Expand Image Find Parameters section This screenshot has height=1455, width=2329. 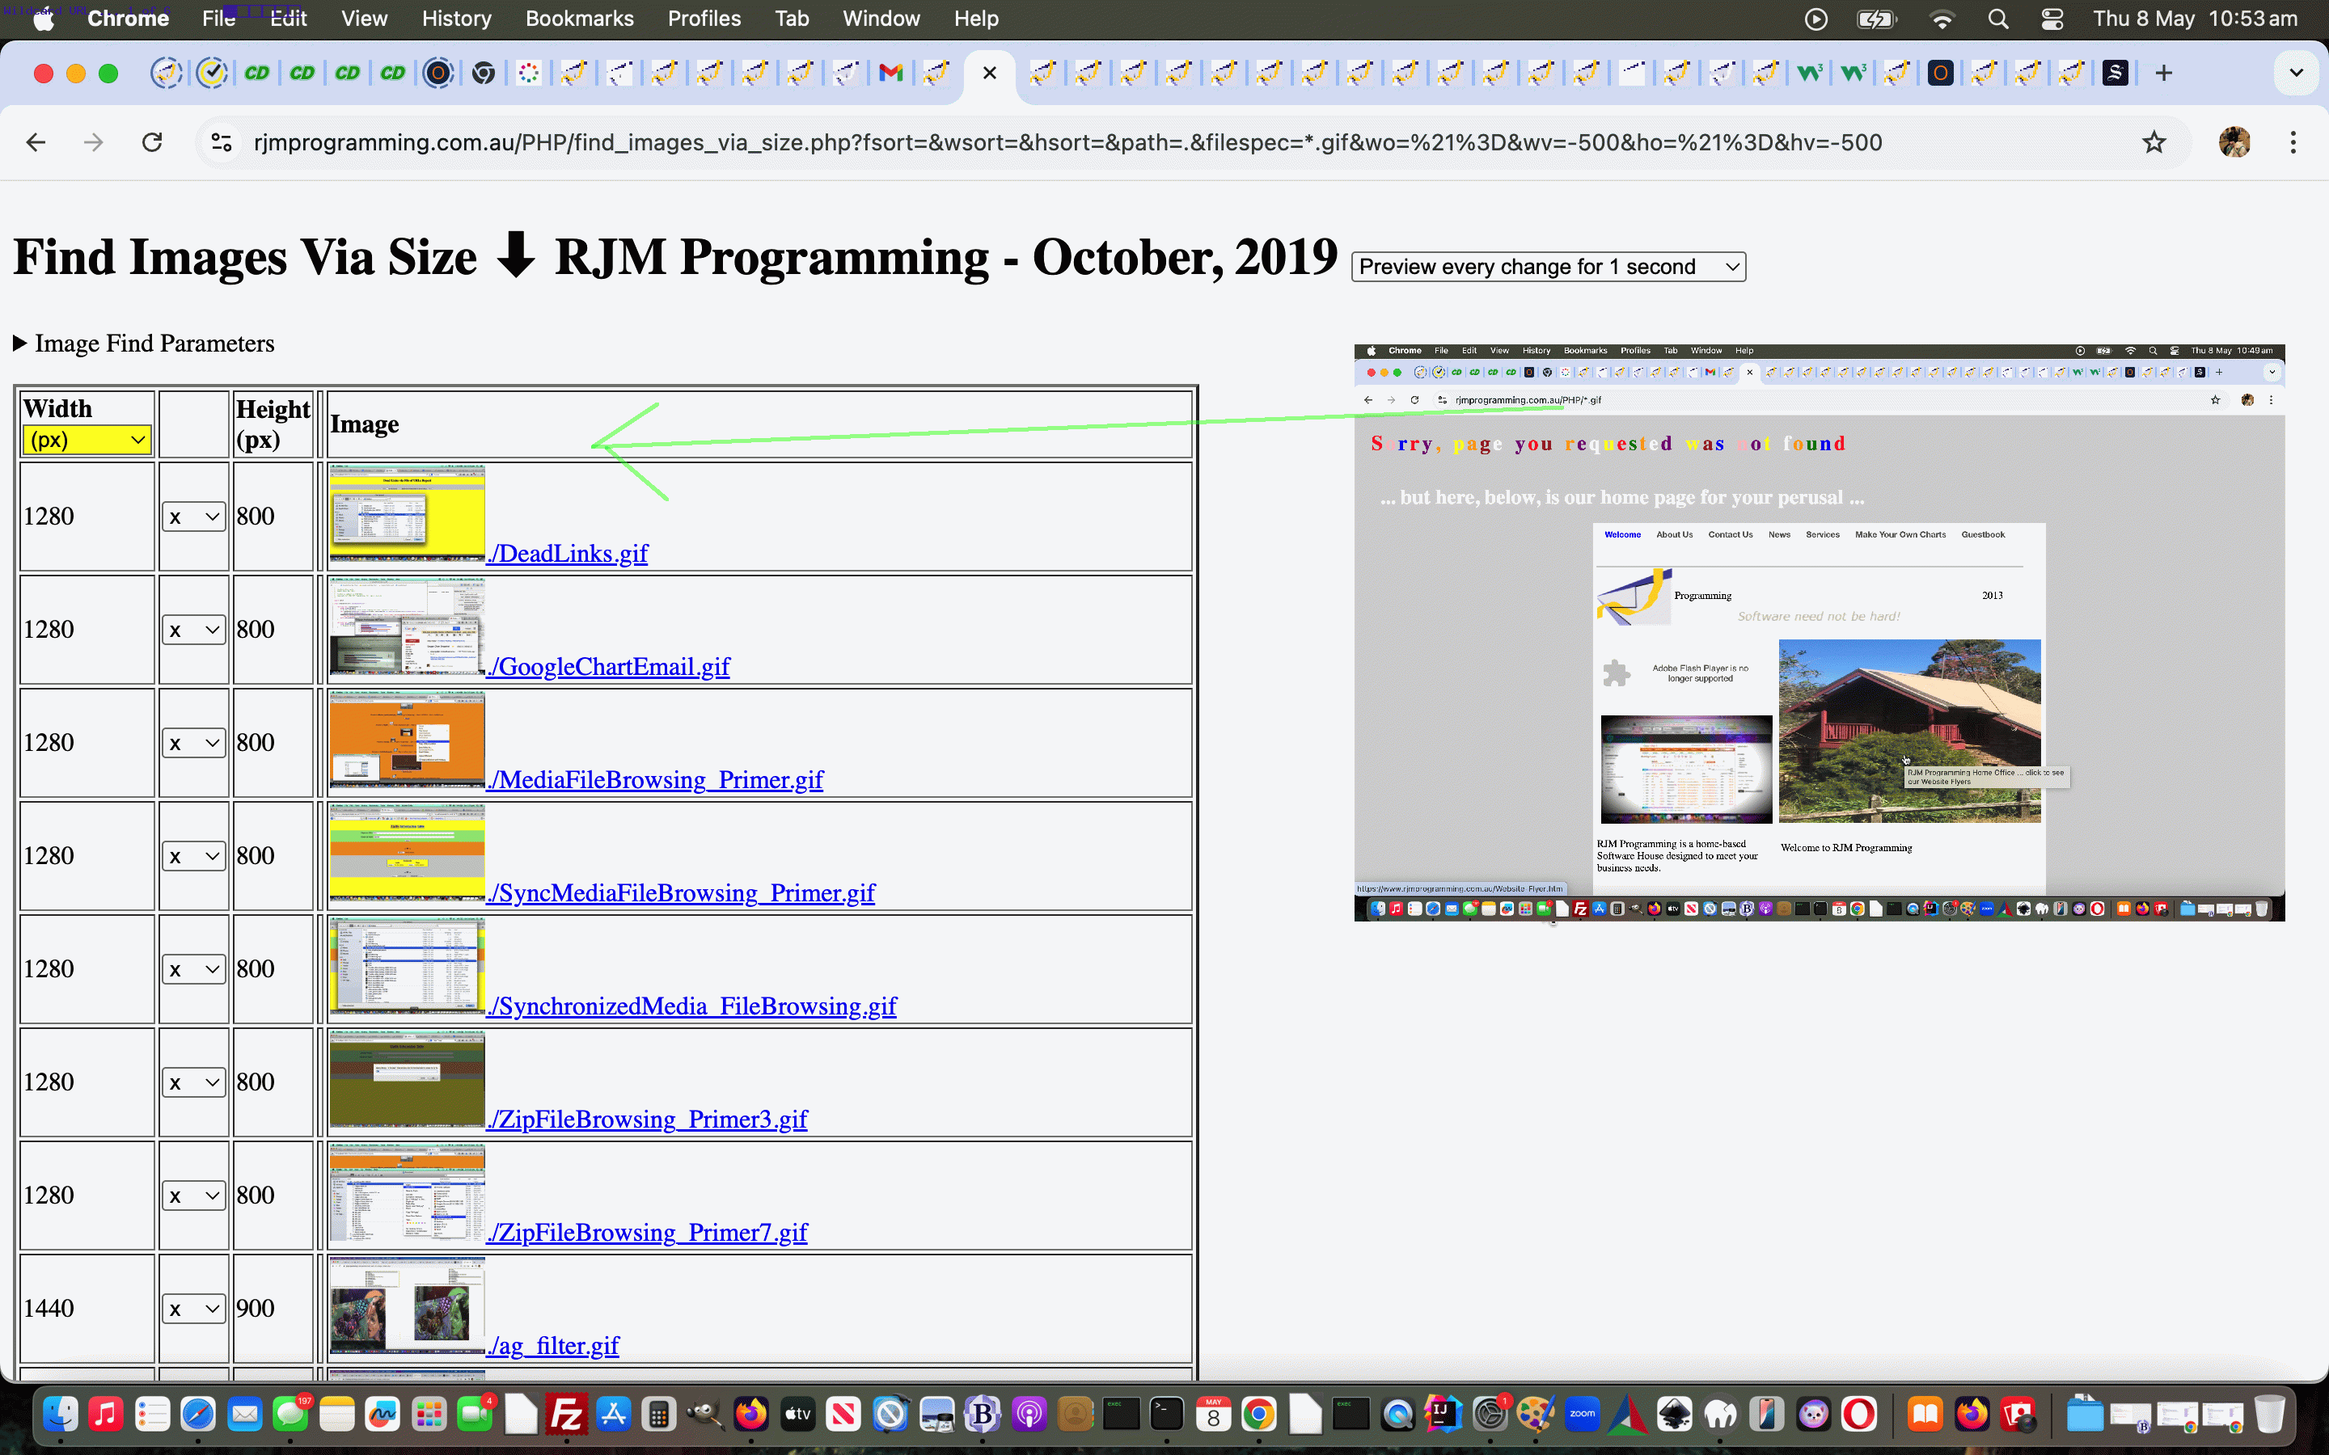(145, 344)
